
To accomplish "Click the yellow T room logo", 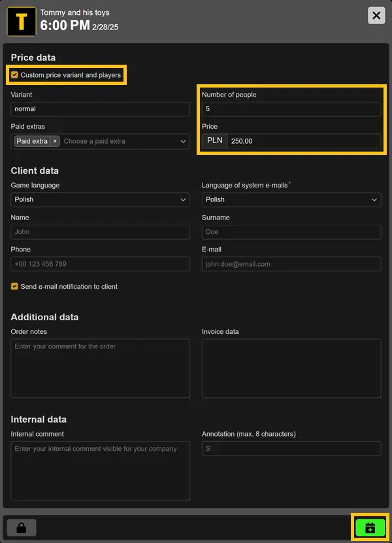I will click(x=21, y=22).
